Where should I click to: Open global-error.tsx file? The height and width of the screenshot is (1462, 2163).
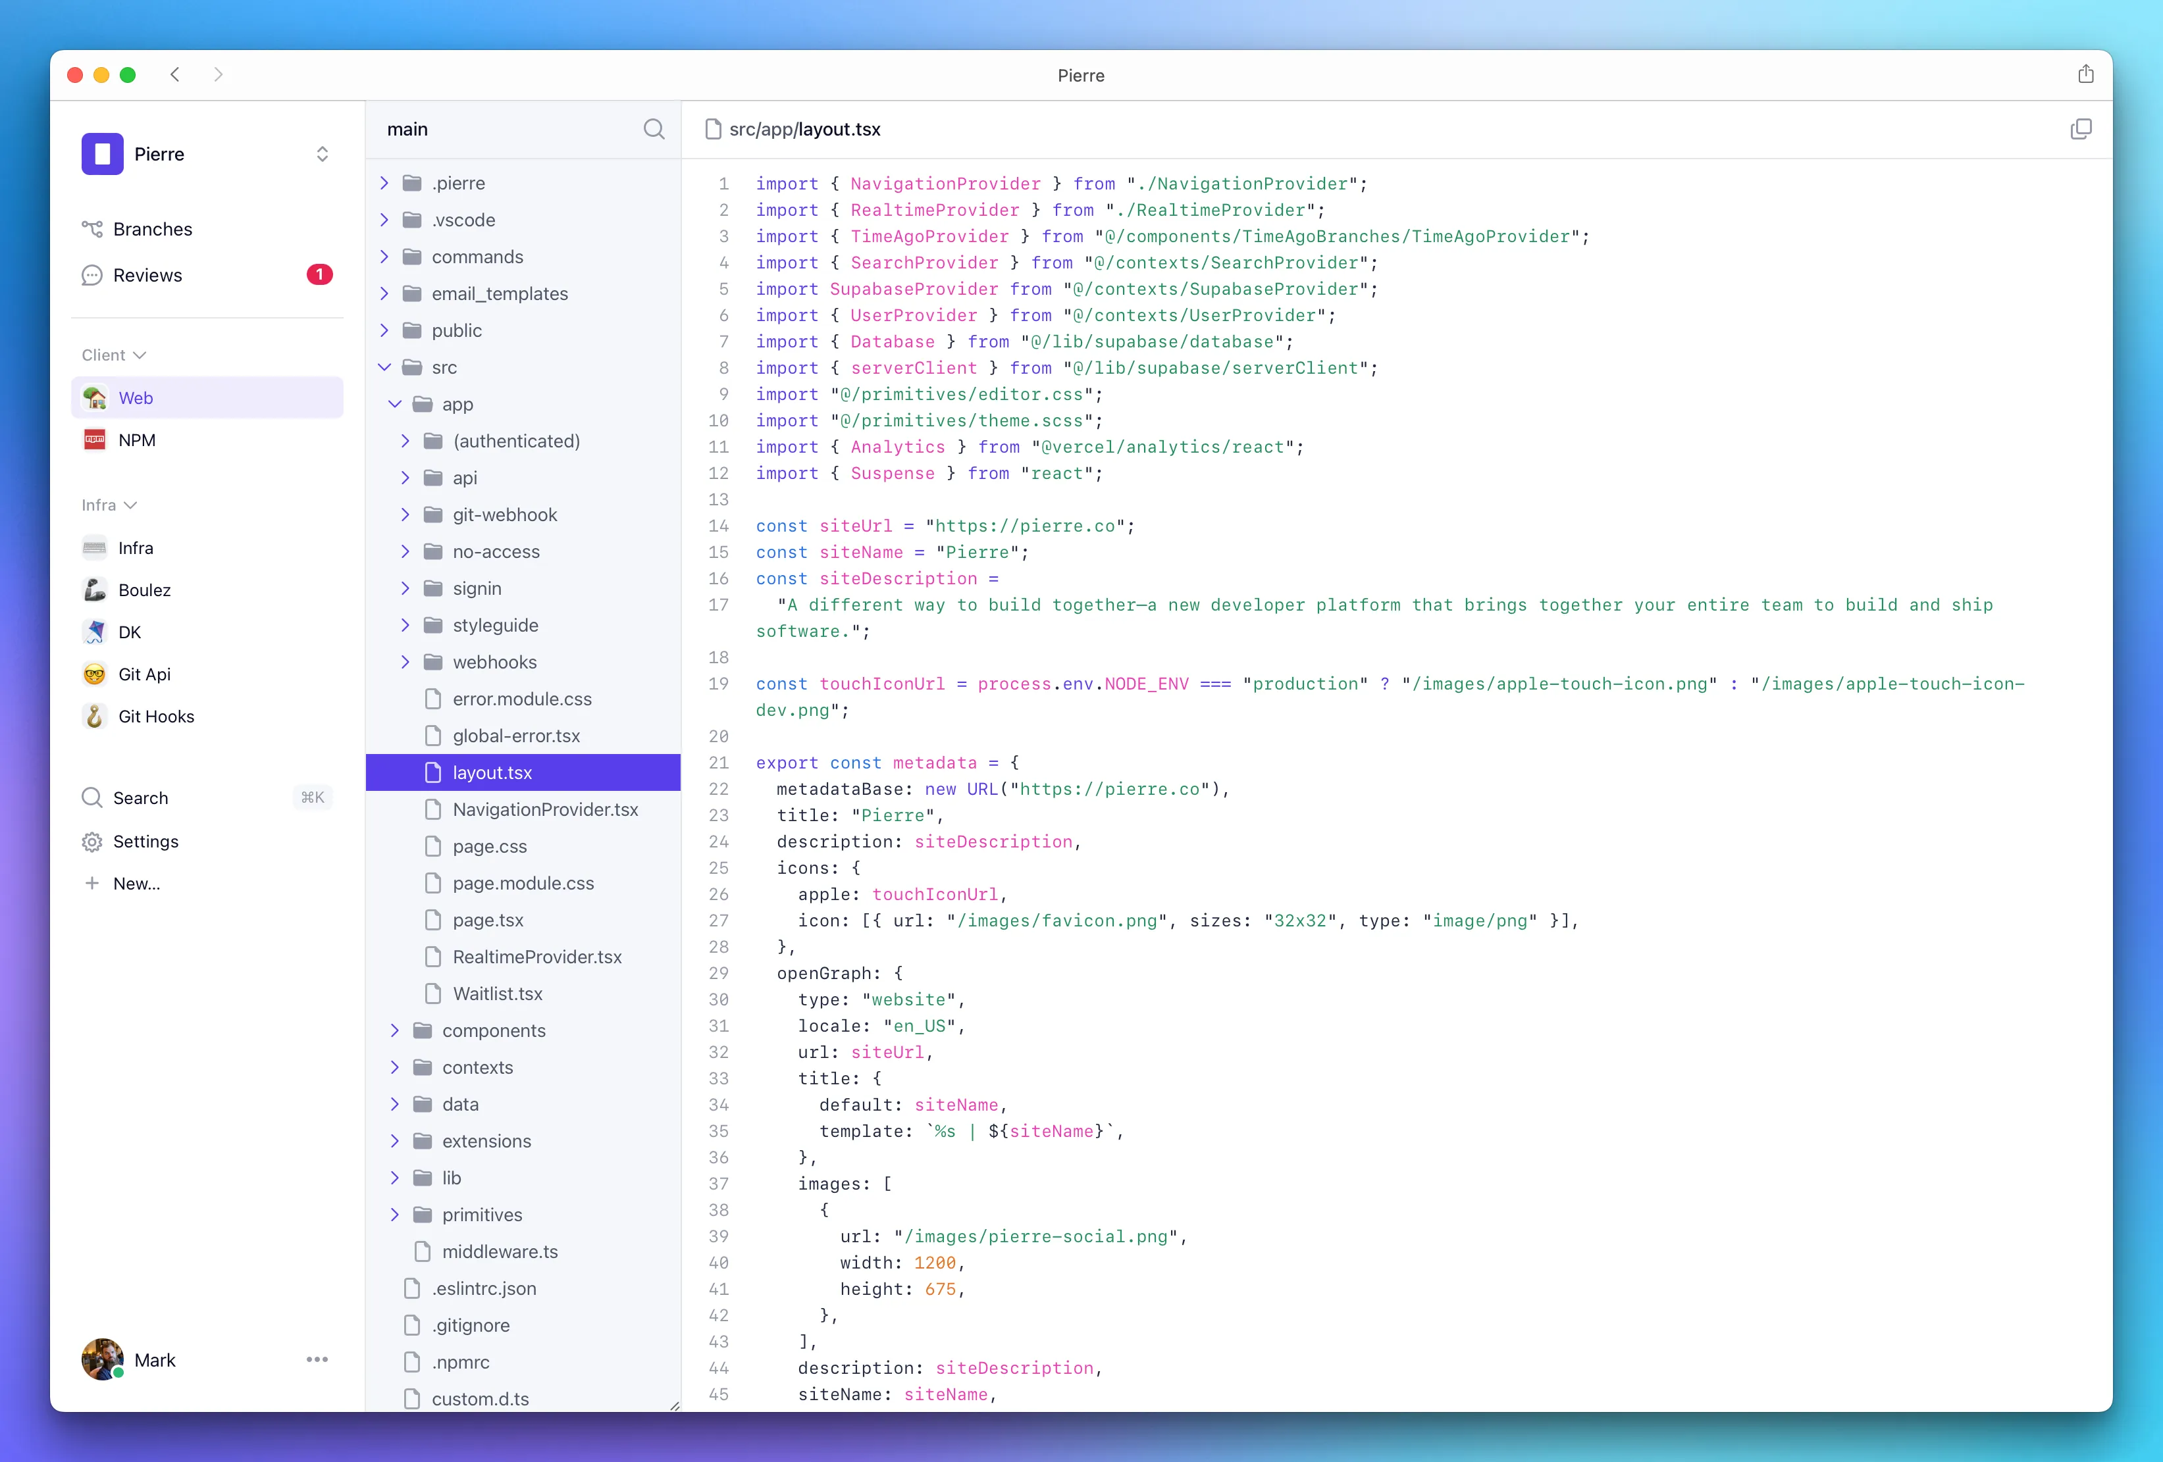tap(523, 735)
